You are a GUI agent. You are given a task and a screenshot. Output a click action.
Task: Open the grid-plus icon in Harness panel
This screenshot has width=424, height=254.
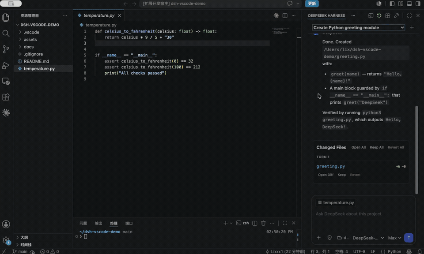pos(388,16)
